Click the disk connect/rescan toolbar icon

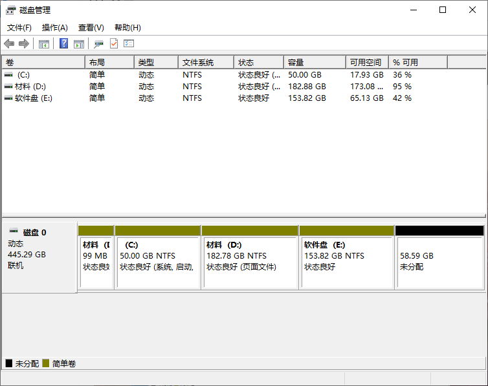(98, 44)
